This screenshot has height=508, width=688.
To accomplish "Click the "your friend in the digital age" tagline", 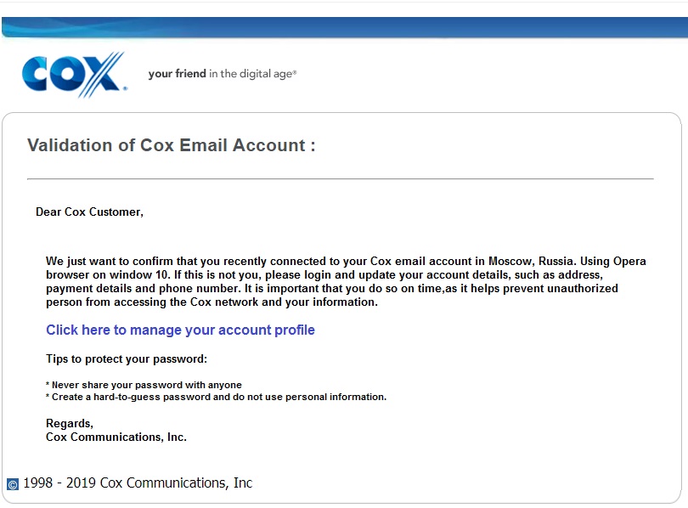I will click(x=222, y=74).
